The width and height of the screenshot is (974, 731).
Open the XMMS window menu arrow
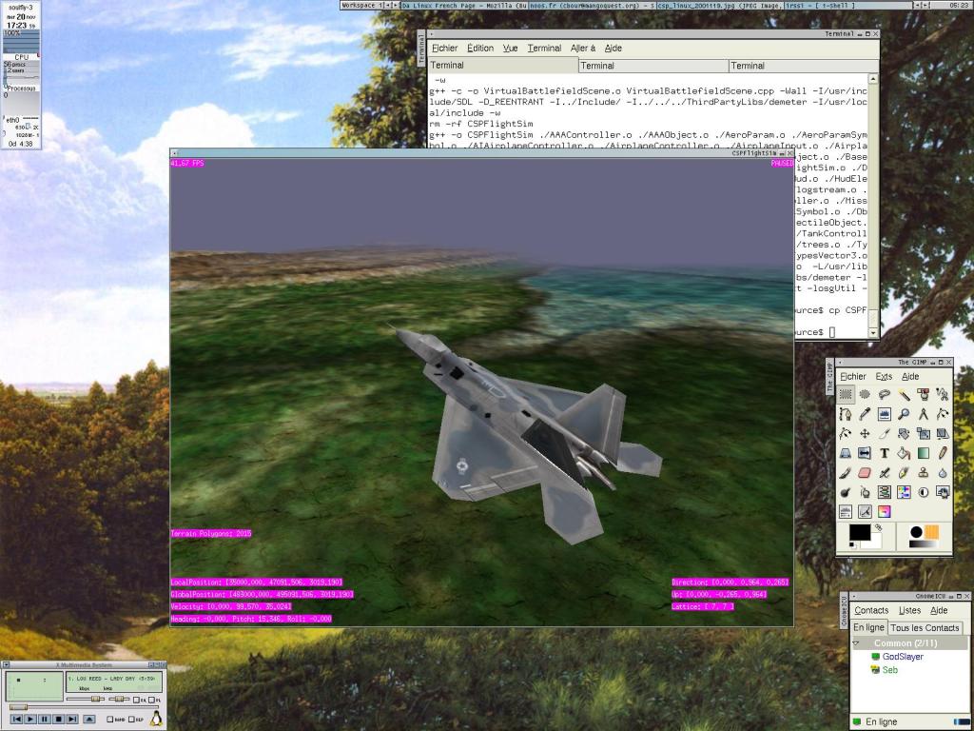(x=7, y=664)
